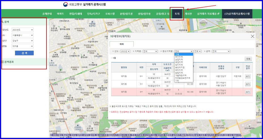The height and width of the screenshot is (139, 263).
Task: Click the magnifier icon next to 검색 heading
Action: [x=3, y=22]
